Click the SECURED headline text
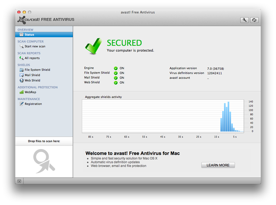 click(124, 43)
